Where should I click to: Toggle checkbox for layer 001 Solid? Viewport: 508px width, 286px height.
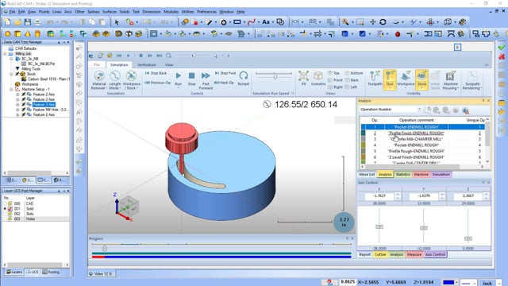click(10, 209)
